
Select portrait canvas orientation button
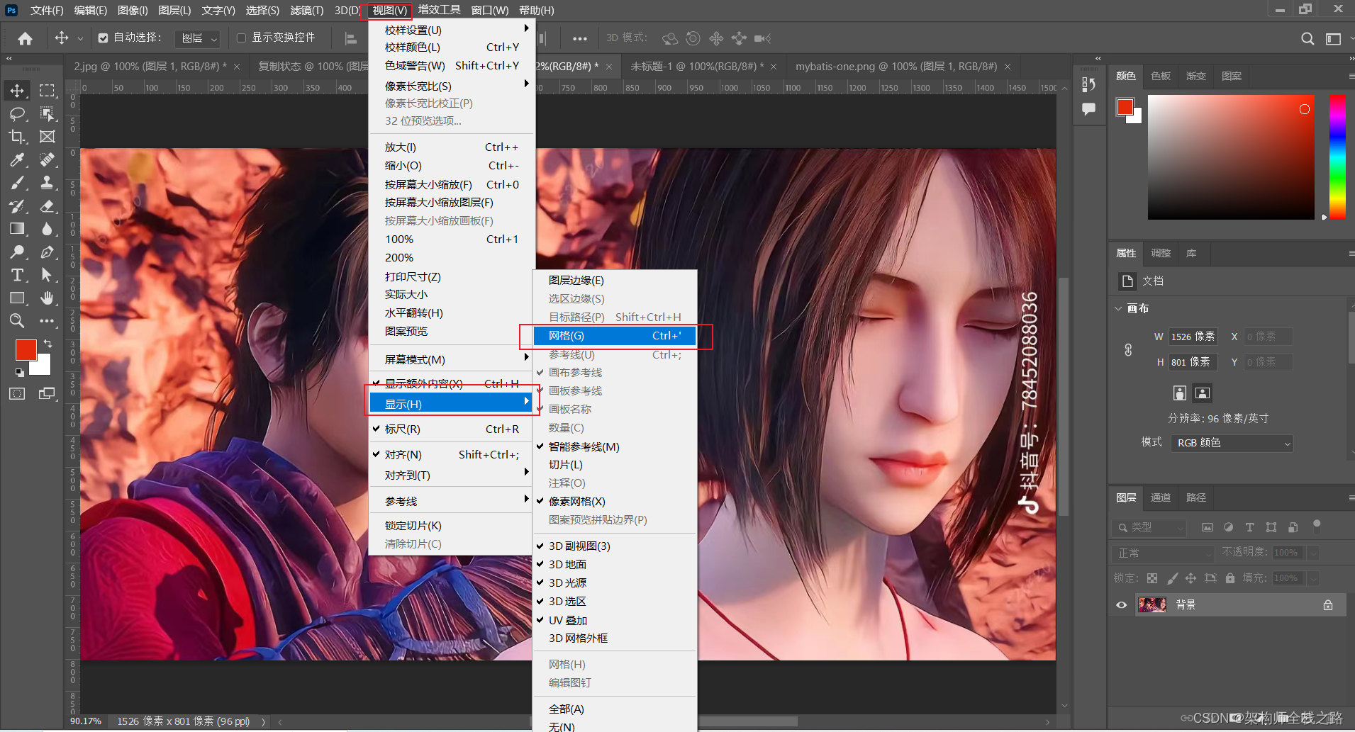(1180, 393)
